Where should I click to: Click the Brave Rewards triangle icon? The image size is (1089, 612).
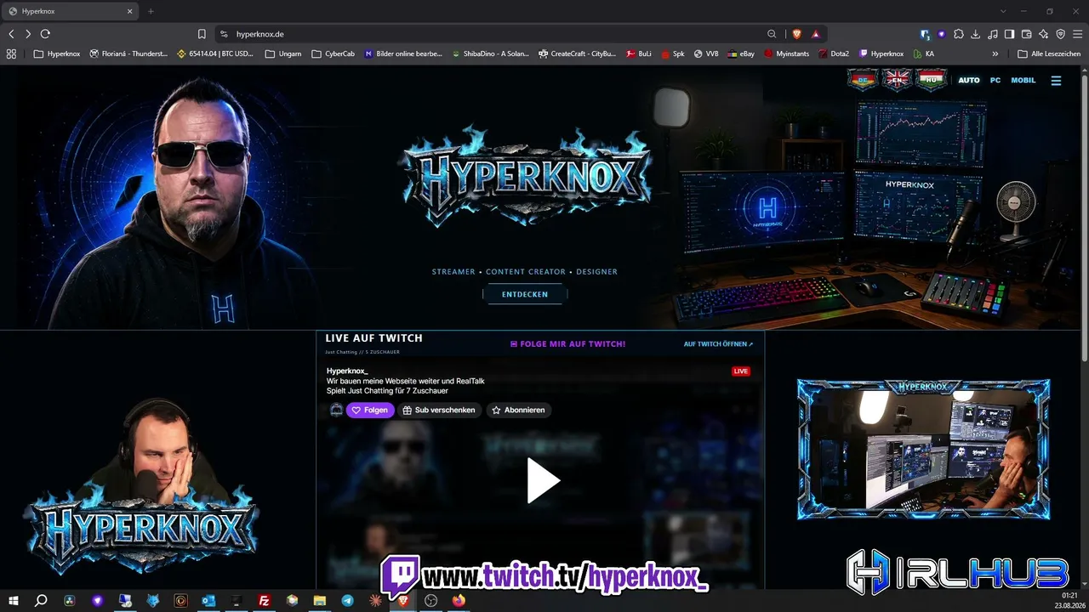[815, 34]
